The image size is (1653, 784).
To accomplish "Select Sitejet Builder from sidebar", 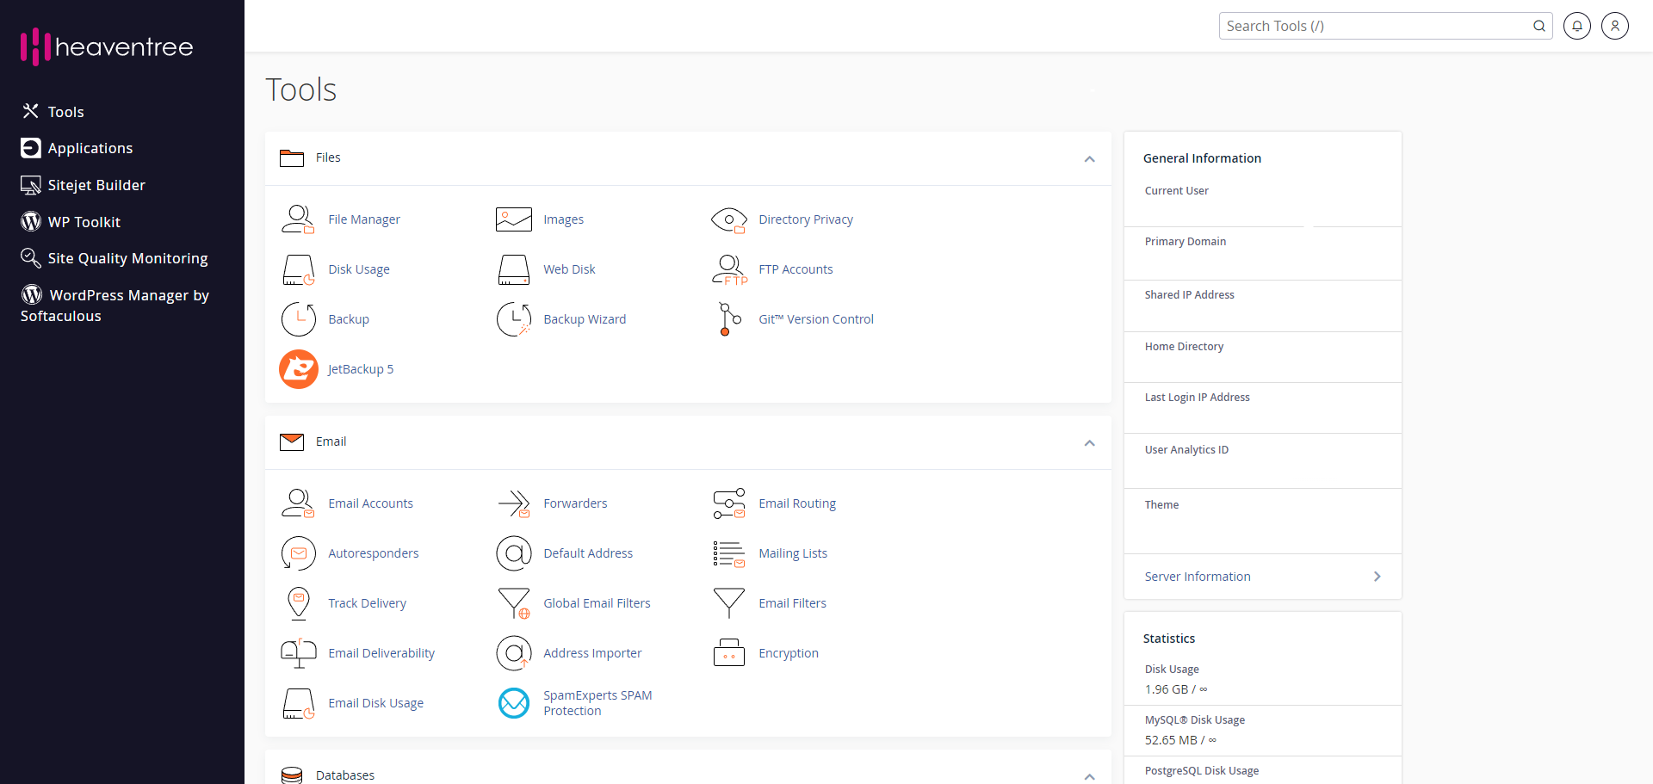I will (96, 185).
